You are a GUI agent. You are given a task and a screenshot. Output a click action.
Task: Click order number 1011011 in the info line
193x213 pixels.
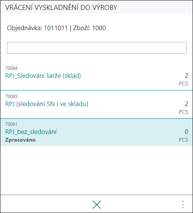(x=56, y=28)
